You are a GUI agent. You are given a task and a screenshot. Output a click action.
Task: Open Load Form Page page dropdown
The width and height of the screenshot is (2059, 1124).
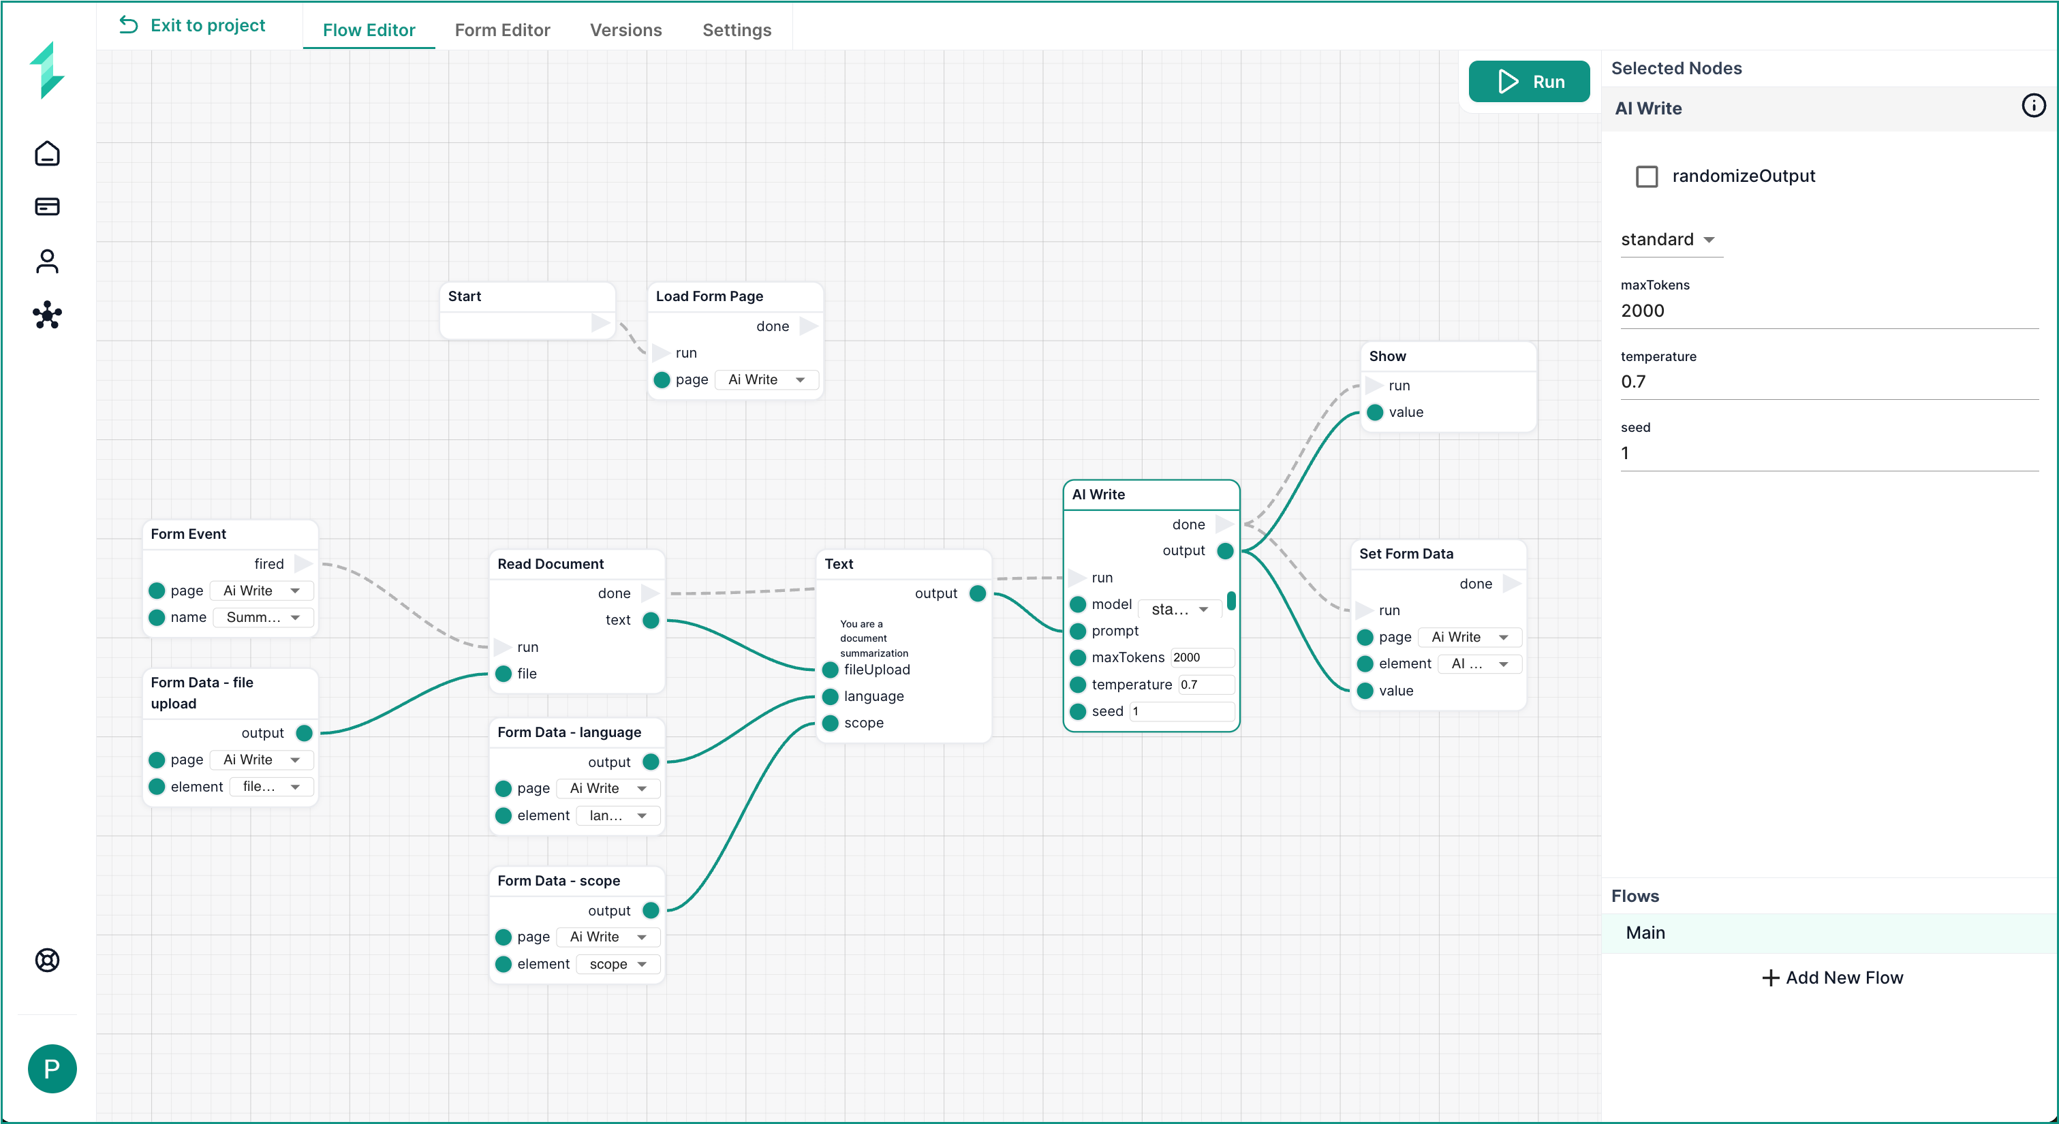767,379
